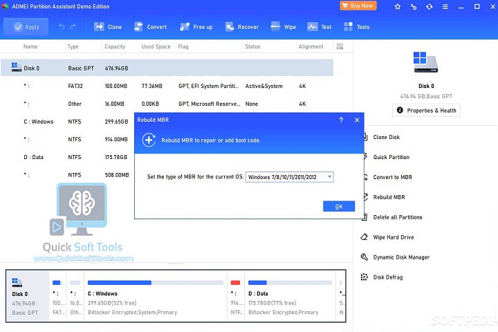The image size is (498, 332).
Task: Open Properties & Health
Action: pos(426,110)
